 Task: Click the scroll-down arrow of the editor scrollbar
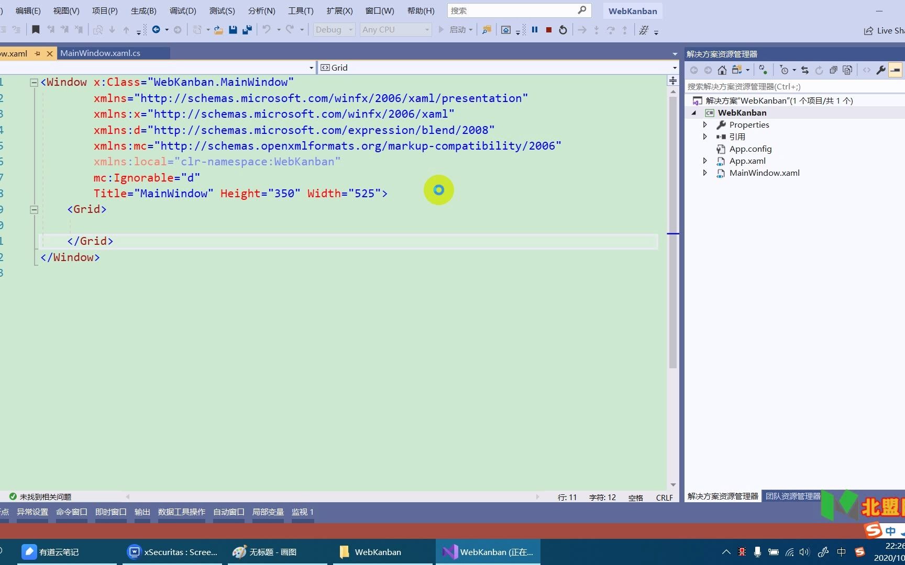[x=673, y=485]
